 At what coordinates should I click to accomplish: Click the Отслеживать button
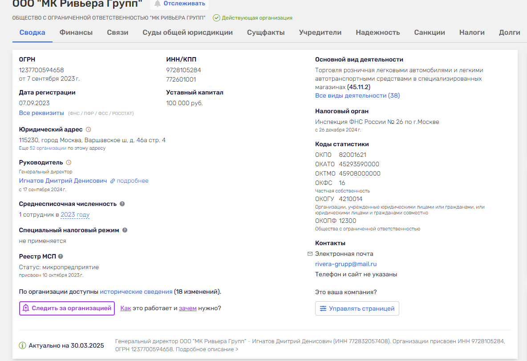[179, 4]
